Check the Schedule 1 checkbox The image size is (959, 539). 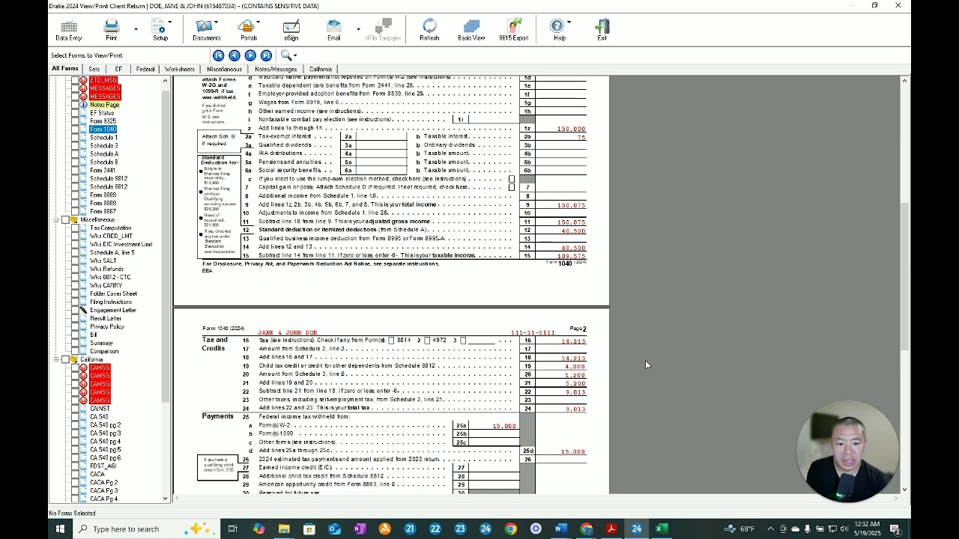point(74,138)
